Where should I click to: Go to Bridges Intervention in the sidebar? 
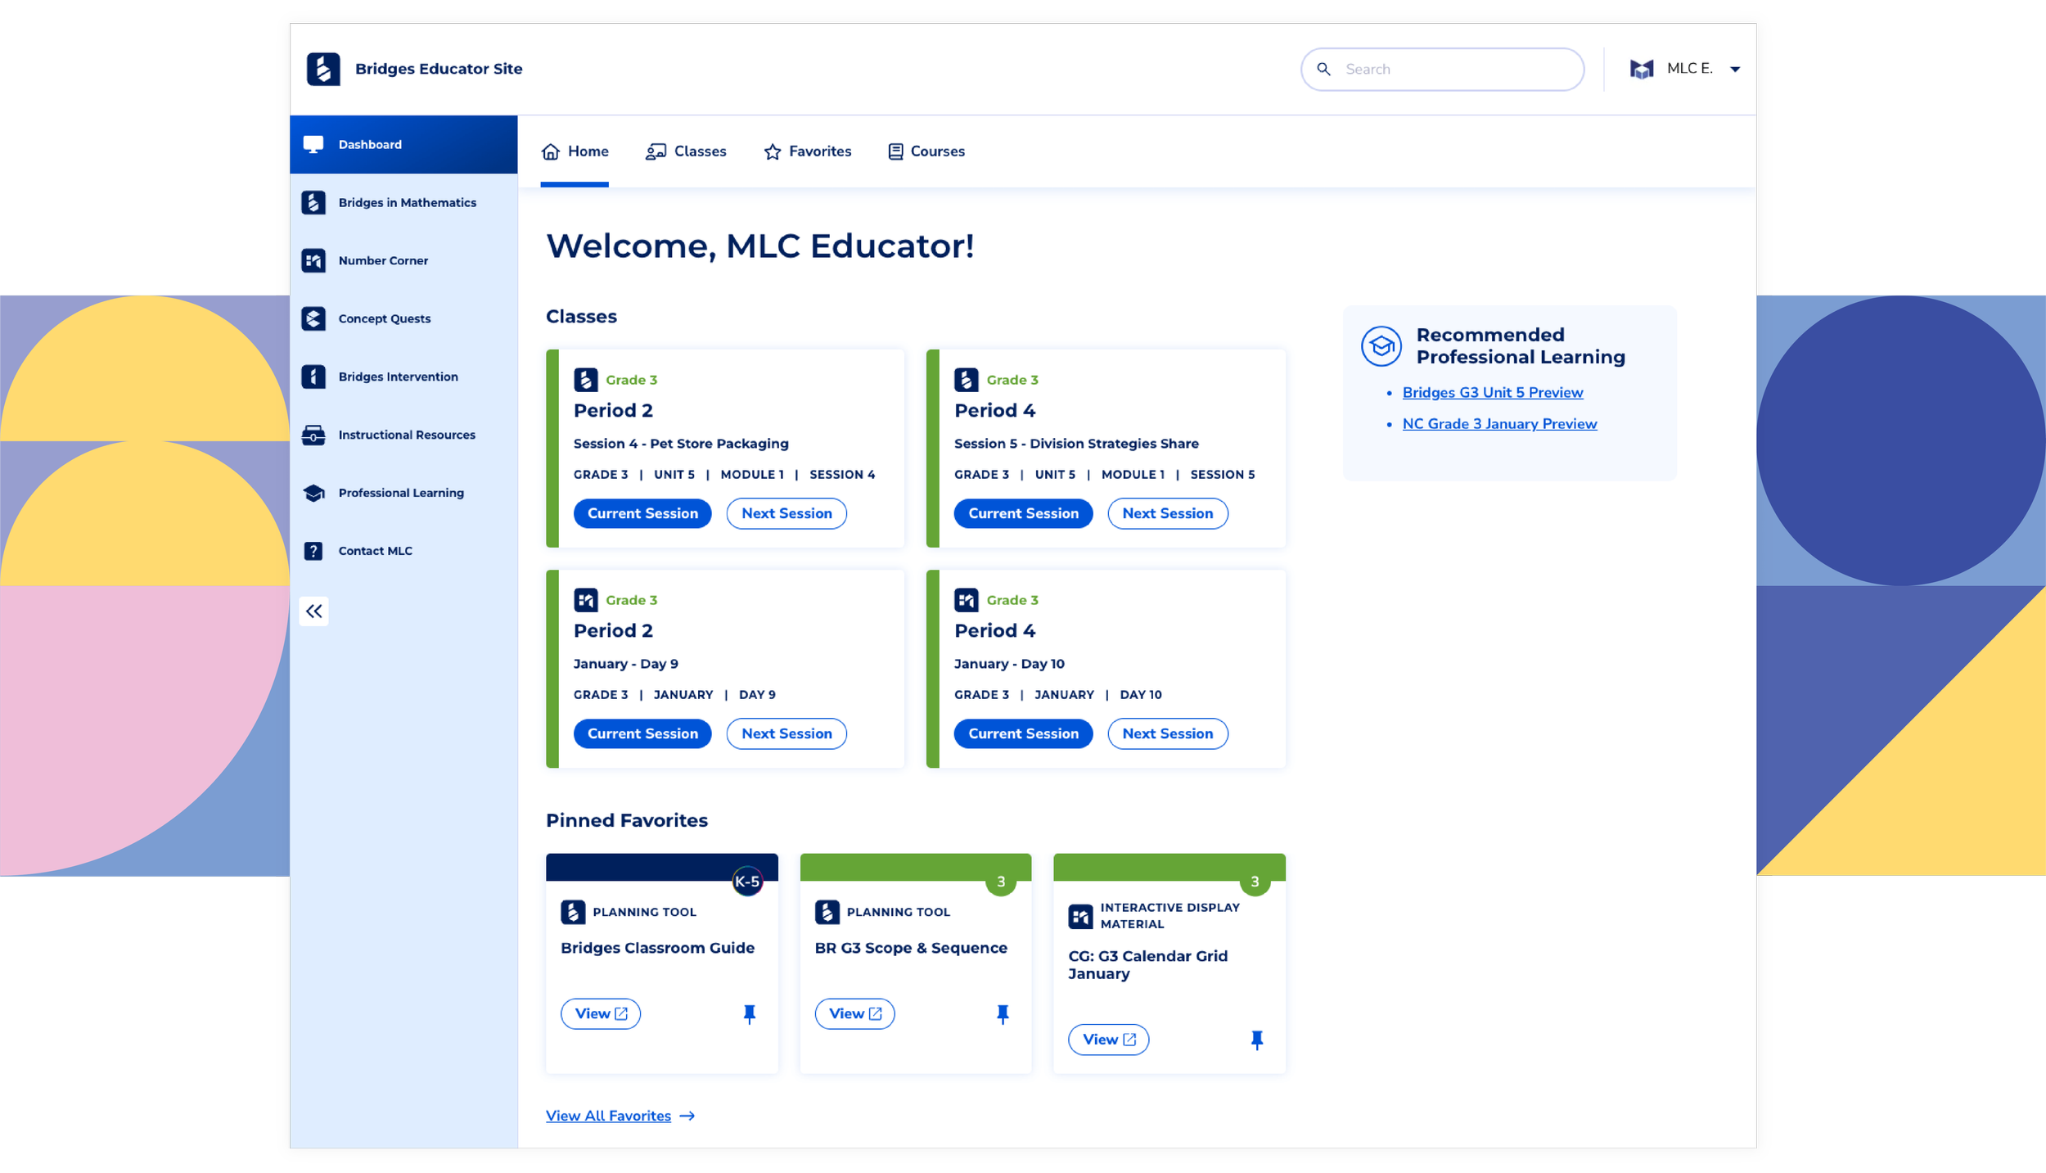click(398, 377)
